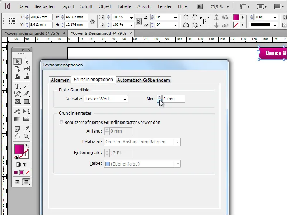This screenshot has width=287, height=215.
Task: Click the fill color swatch in control panel
Action: pos(236,17)
